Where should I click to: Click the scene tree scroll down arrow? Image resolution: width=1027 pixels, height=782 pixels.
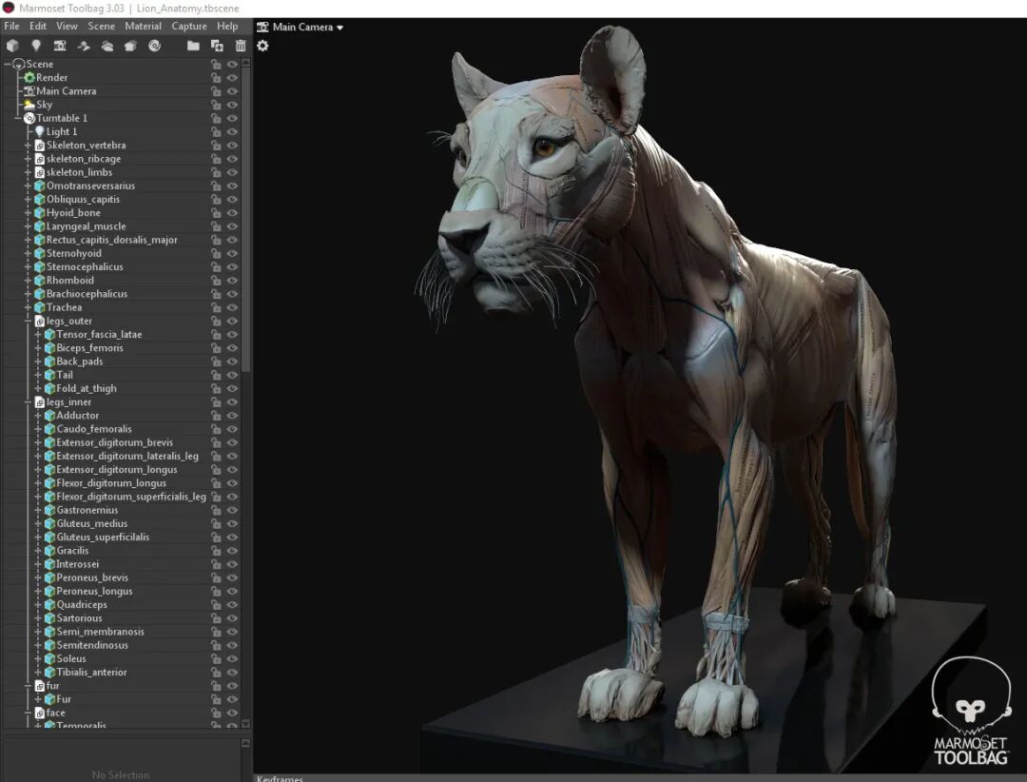tap(245, 724)
